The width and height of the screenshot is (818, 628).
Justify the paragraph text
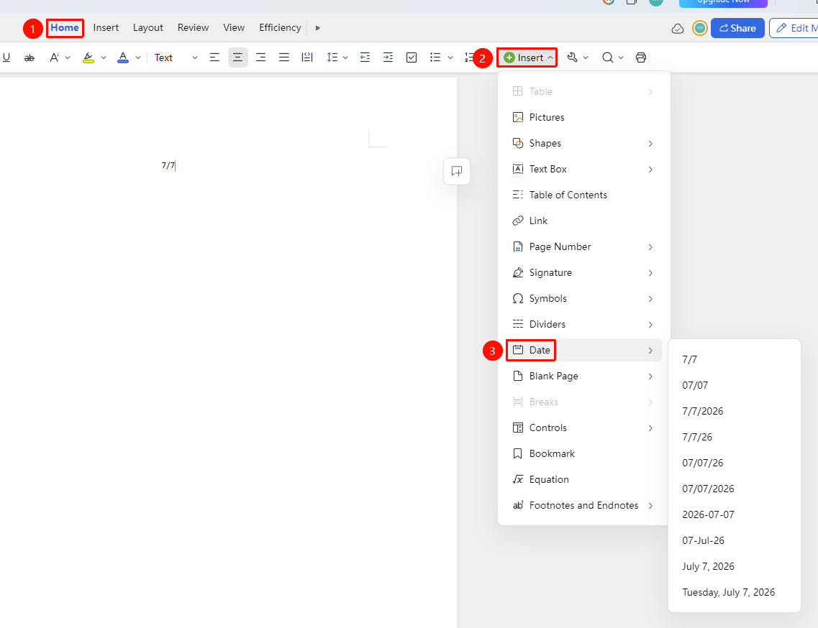coord(283,57)
